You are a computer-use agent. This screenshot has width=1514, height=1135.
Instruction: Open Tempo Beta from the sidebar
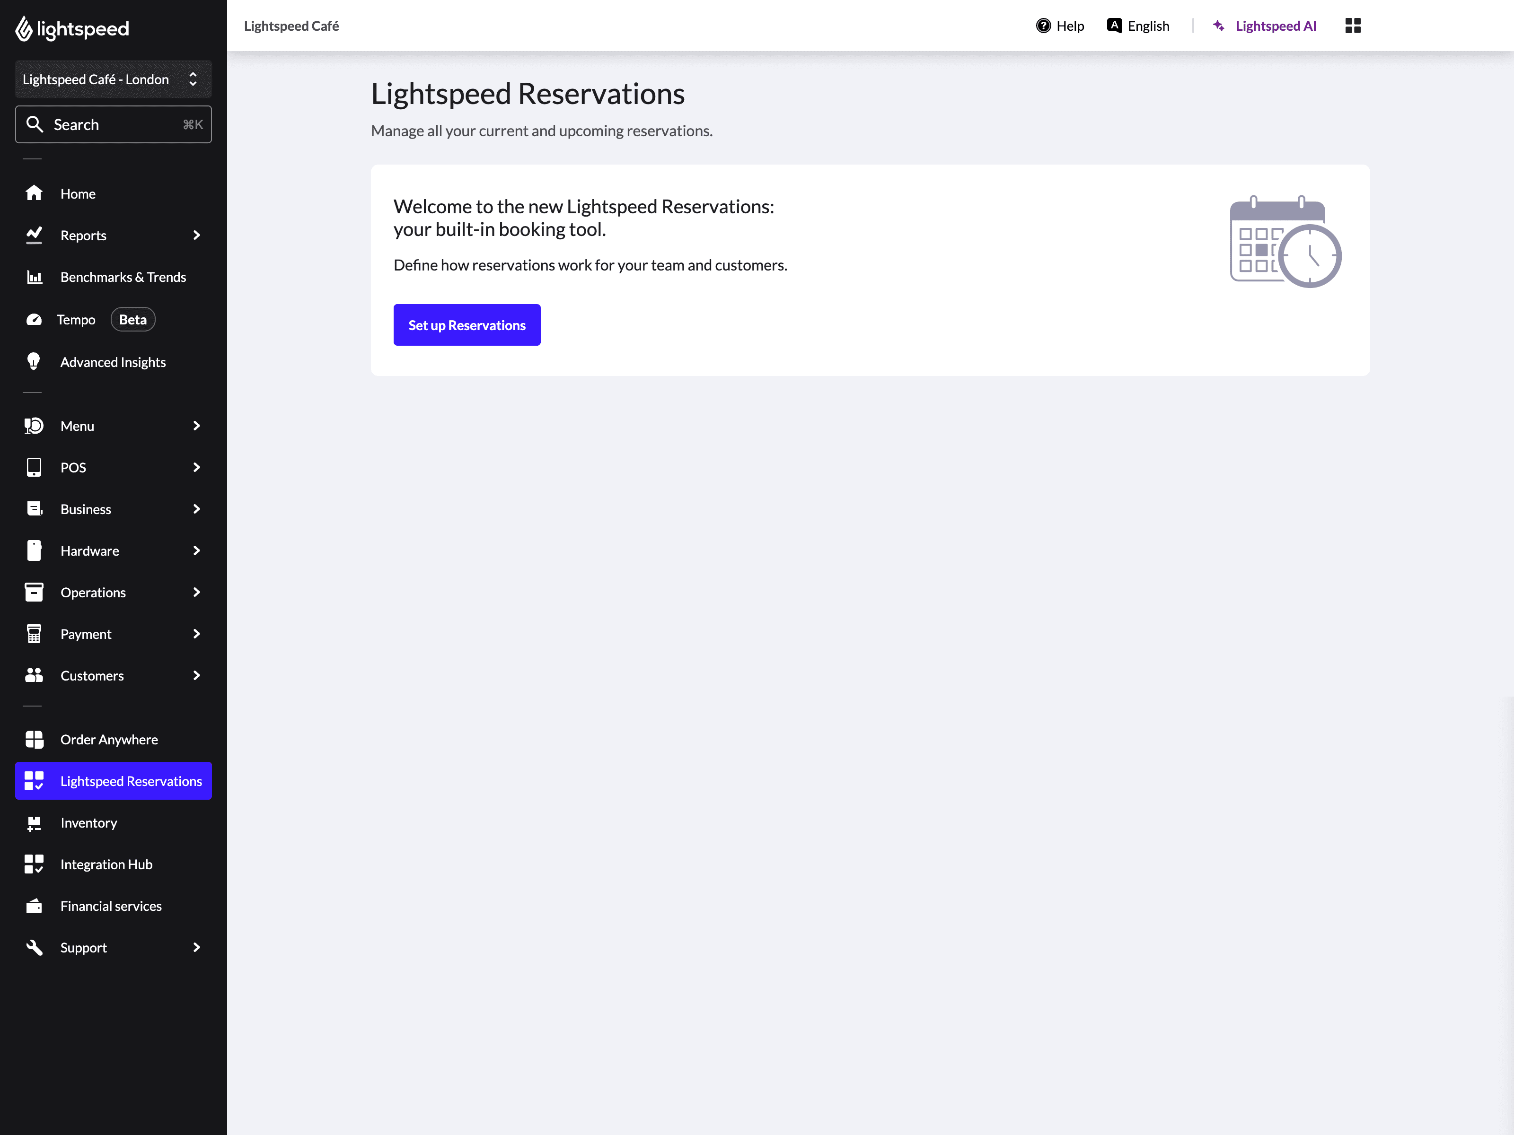click(x=76, y=319)
